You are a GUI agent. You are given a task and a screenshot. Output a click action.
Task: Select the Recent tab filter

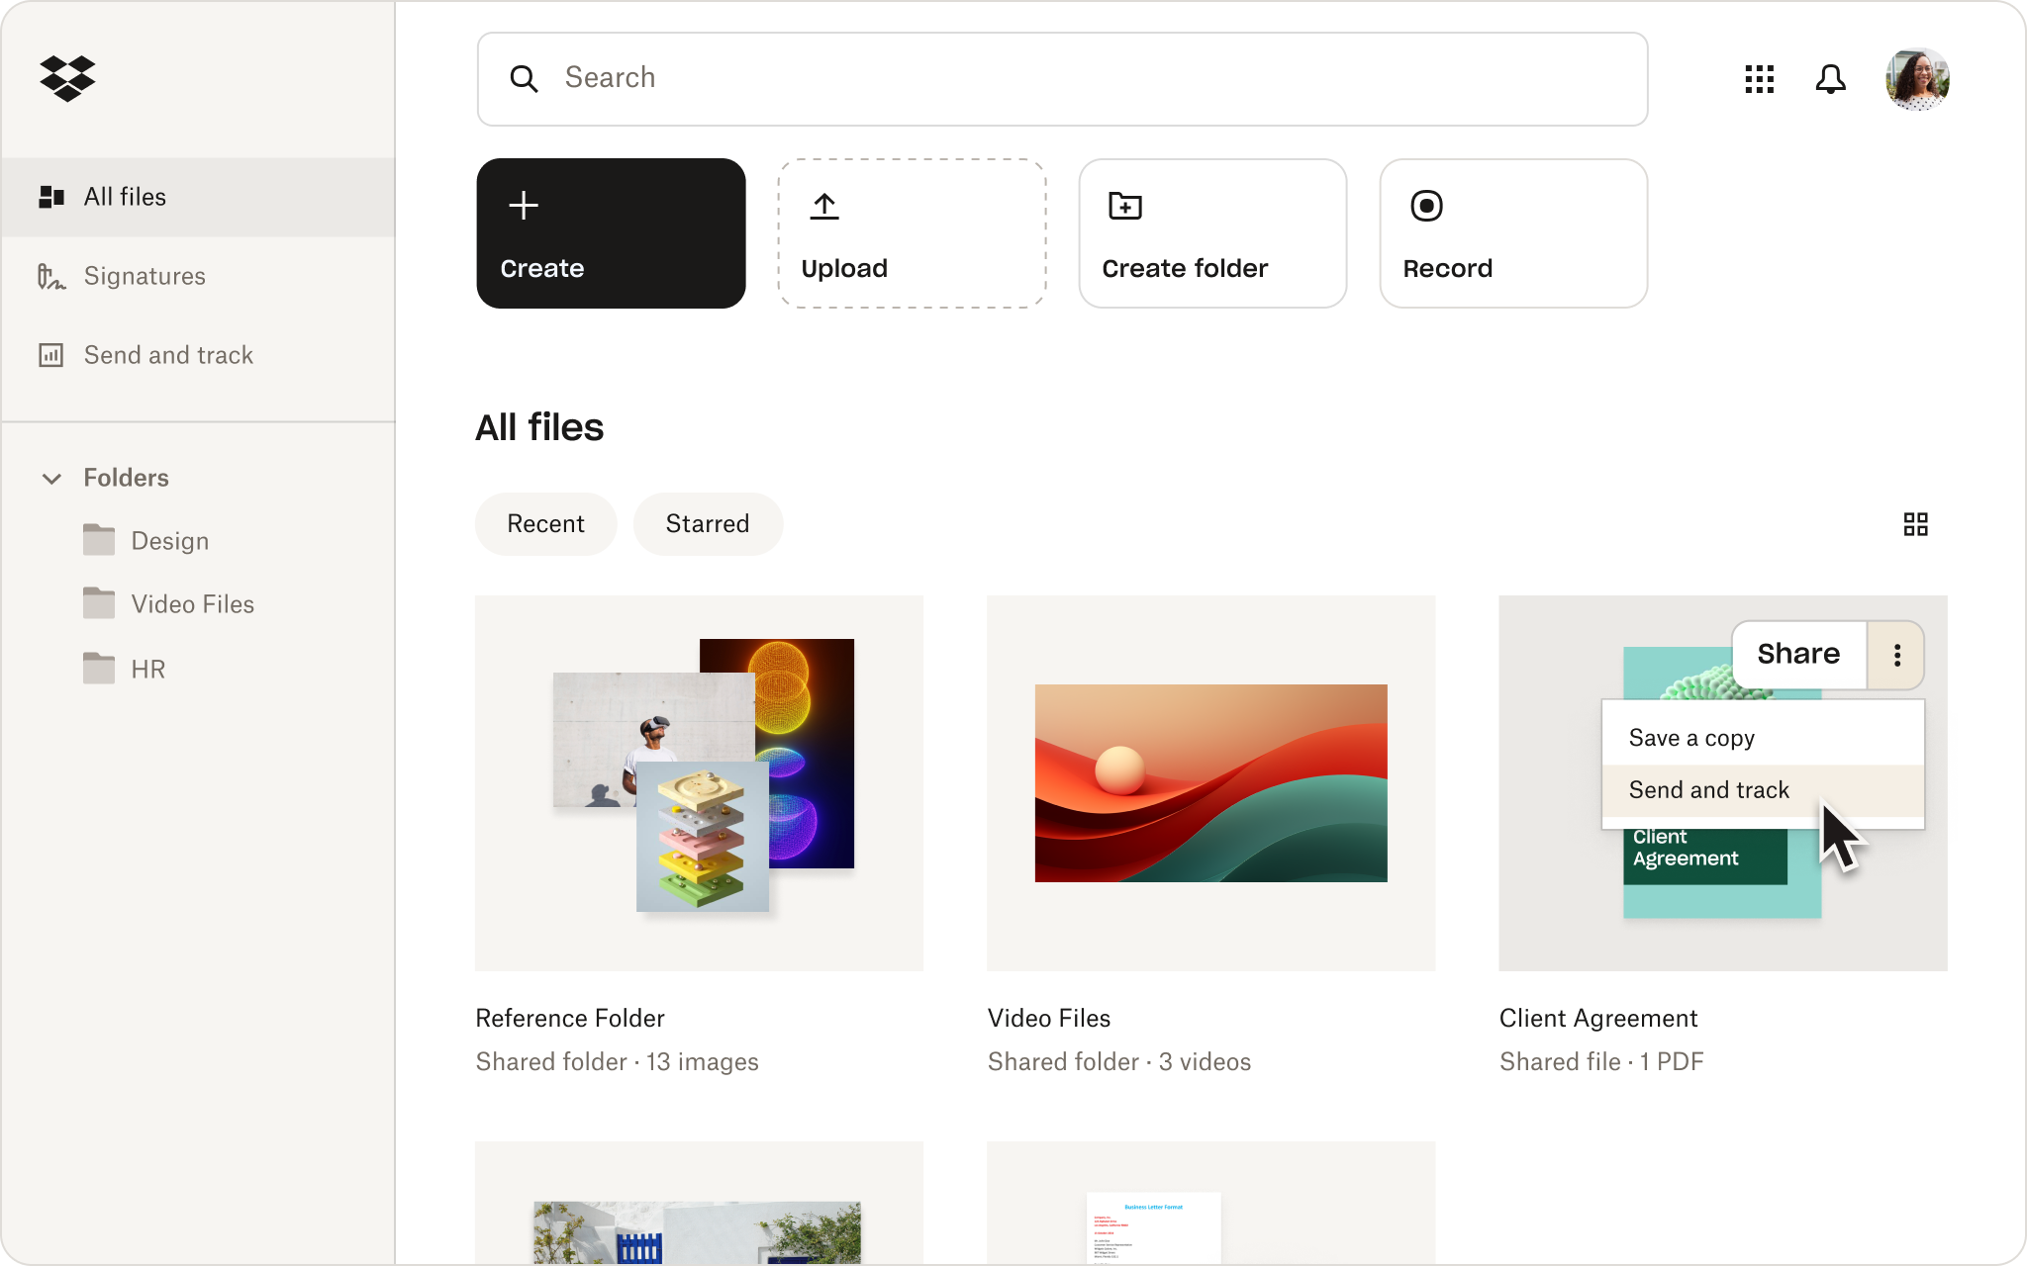pyautogui.click(x=544, y=523)
